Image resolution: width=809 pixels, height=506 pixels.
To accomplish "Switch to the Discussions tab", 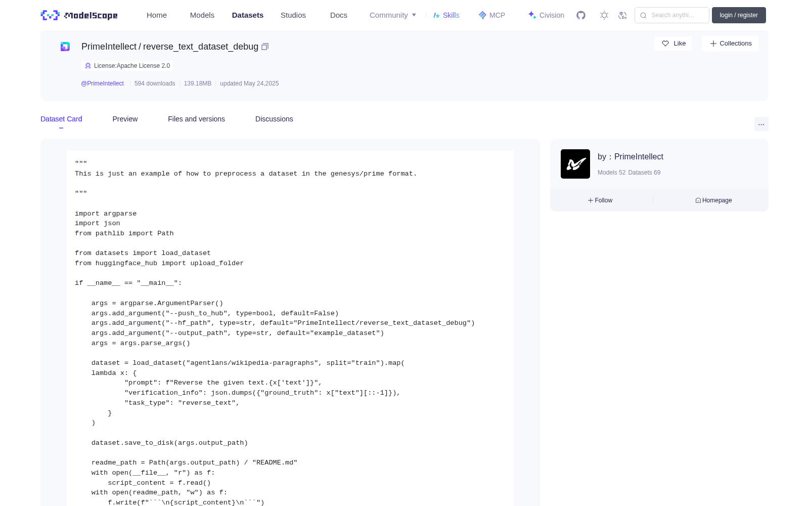I will (x=274, y=119).
